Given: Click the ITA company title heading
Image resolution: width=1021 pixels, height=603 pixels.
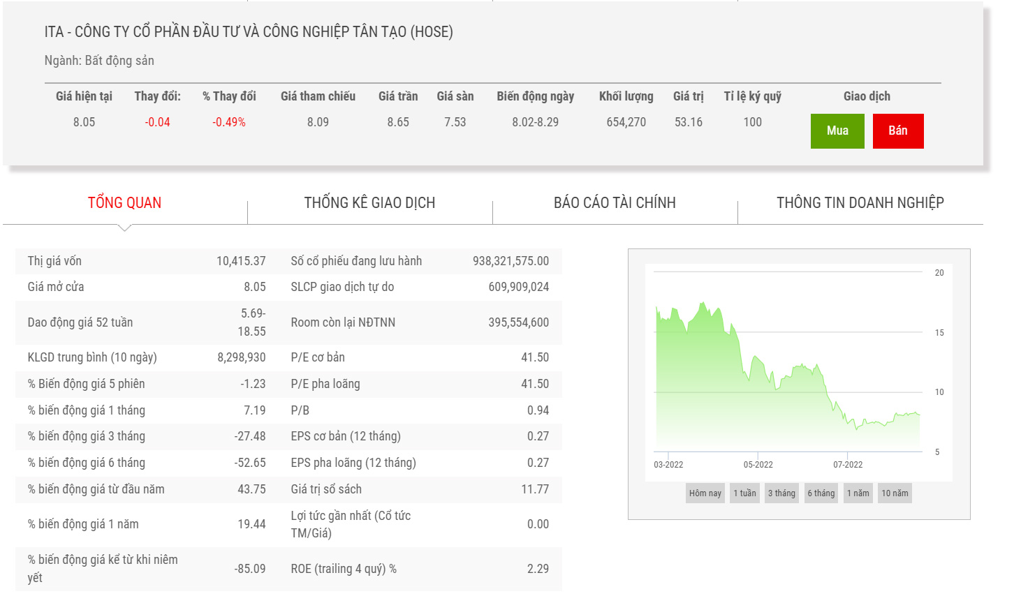Looking at the screenshot, I should pos(249,32).
